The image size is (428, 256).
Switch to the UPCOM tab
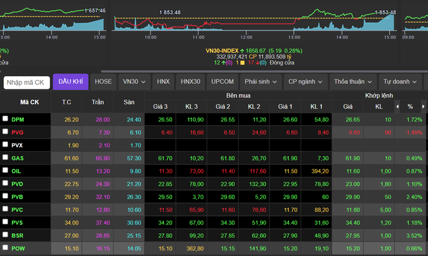[223, 81]
